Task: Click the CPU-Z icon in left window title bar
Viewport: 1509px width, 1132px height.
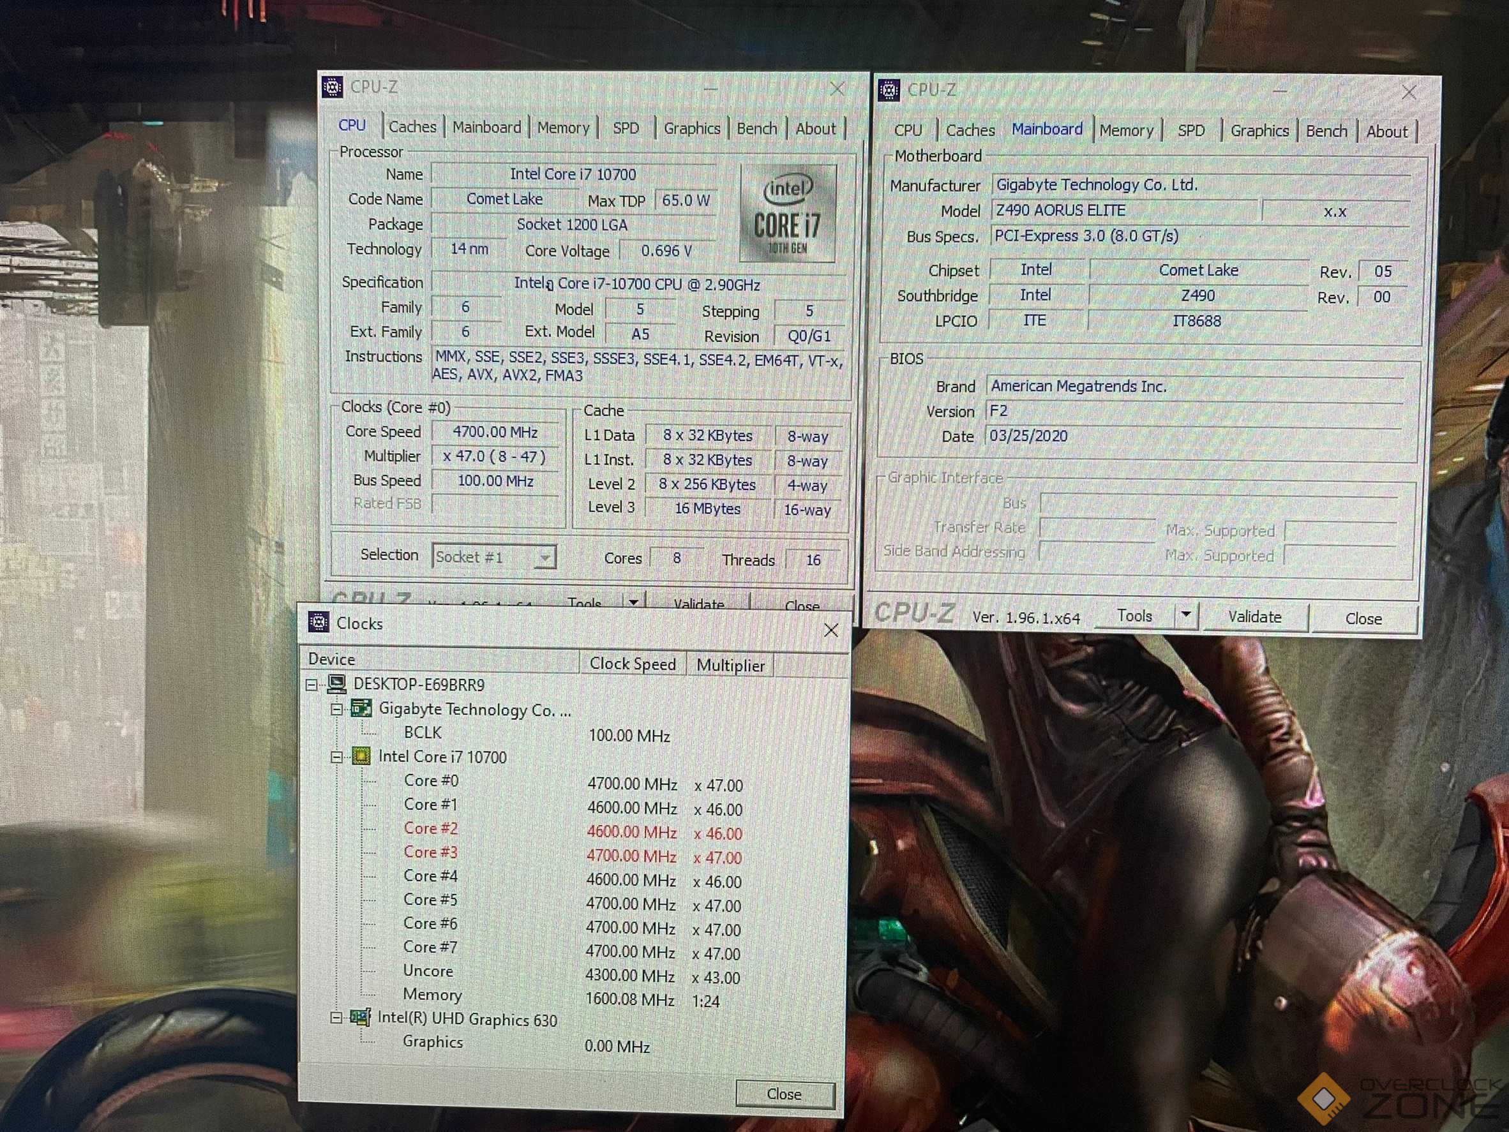Action: [x=332, y=87]
